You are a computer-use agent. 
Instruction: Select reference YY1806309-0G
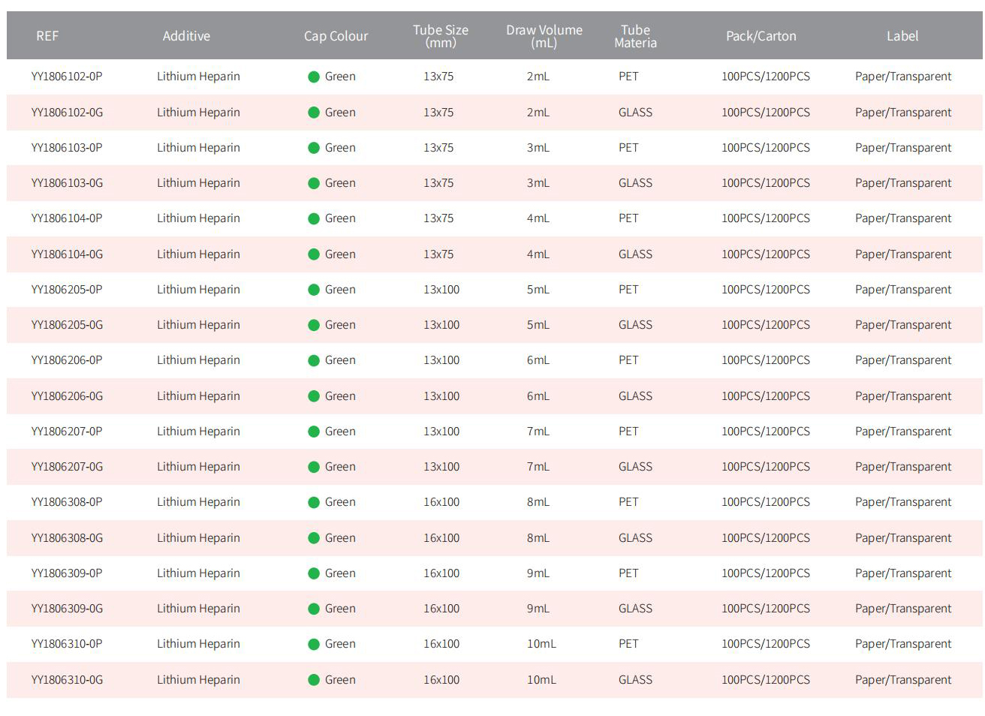[x=67, y=609]
